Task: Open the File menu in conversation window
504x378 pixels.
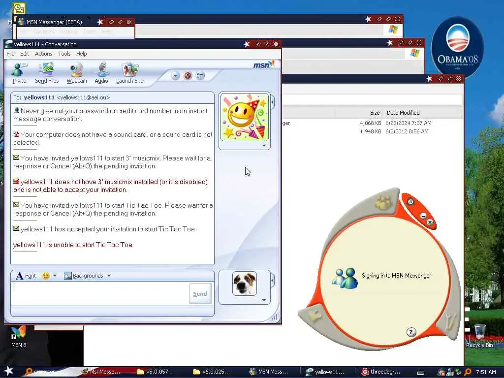Action: (10, 54)
